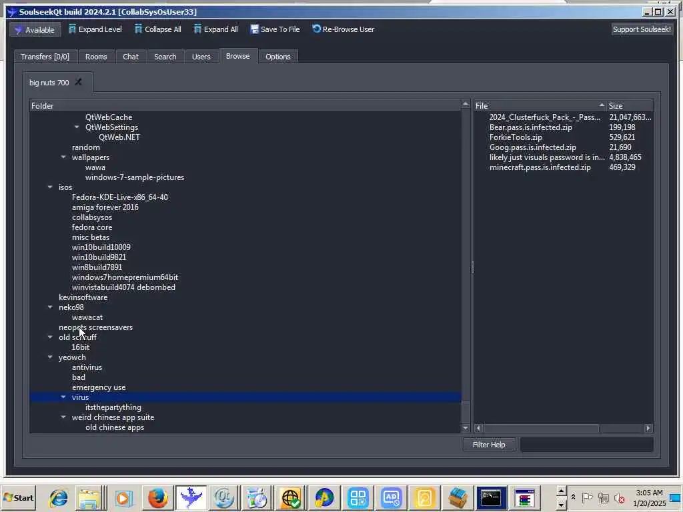Open the globe with green check taskbar icon
The image size is (683, 512).
(291, 497)
